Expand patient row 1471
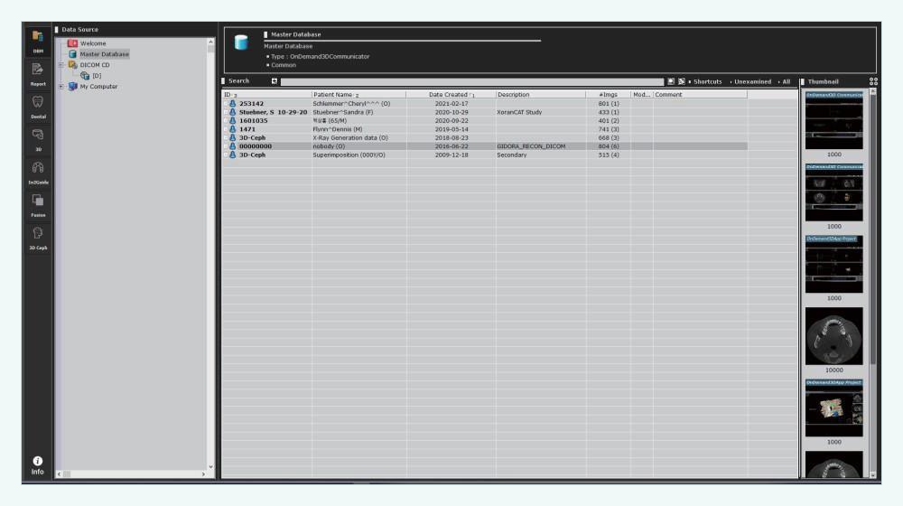Image resolution: width=903 pixels, height=506 pixels. point(225,130)
